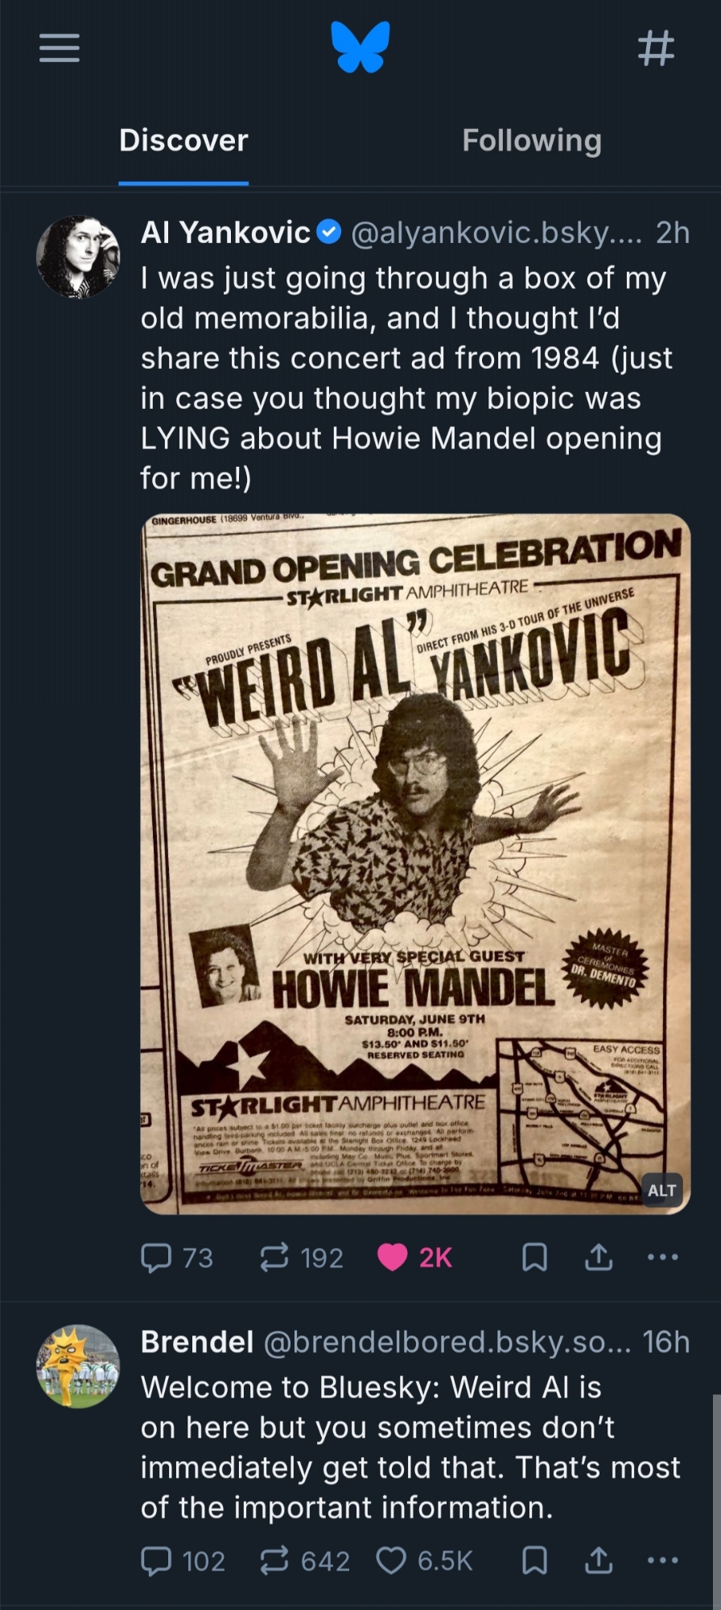Select the Discover tab
Screen dimensions: 721x1610
[183, 141]
